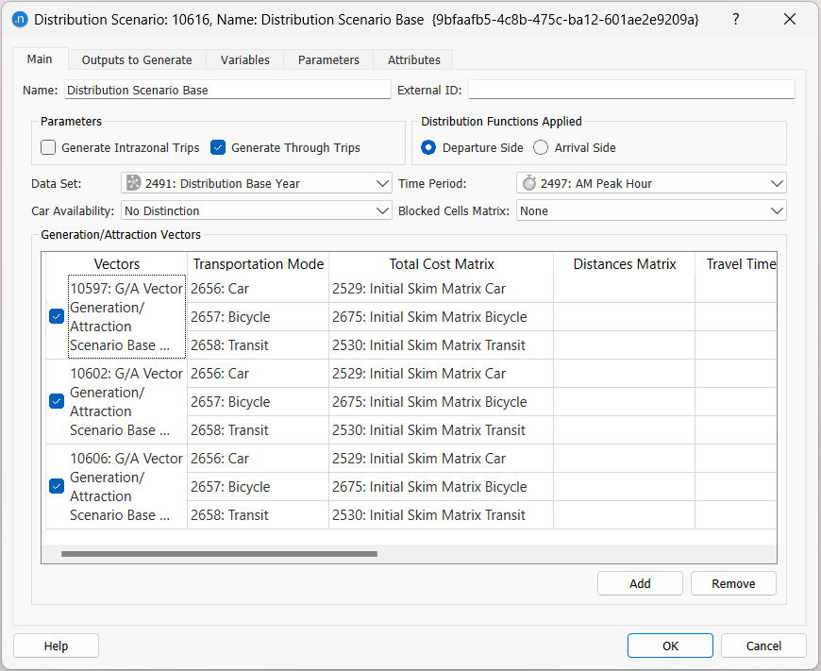The image size is (821, 671).
Task: Click the question mark help icon
Action: tap(735, 19)
